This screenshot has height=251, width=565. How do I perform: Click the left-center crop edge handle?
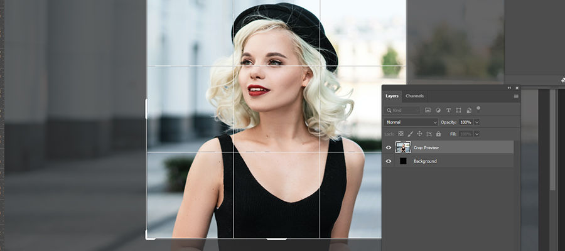(x=146, y=109)
